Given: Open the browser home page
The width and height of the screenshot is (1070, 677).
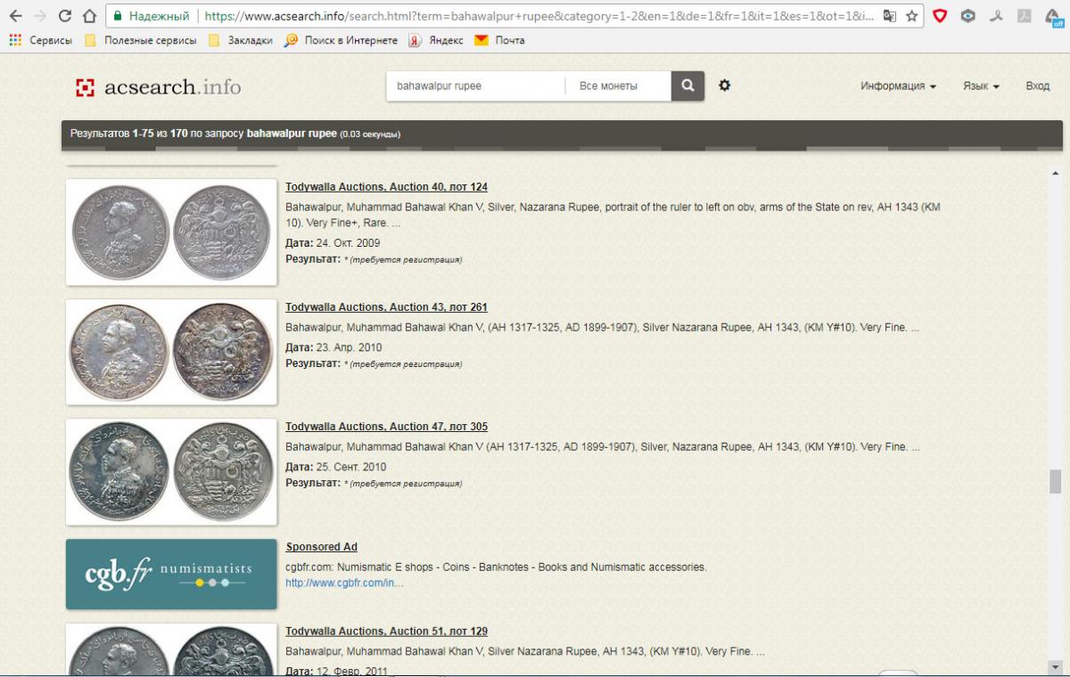Looking at the screenshot, I should tap(89, 16).
